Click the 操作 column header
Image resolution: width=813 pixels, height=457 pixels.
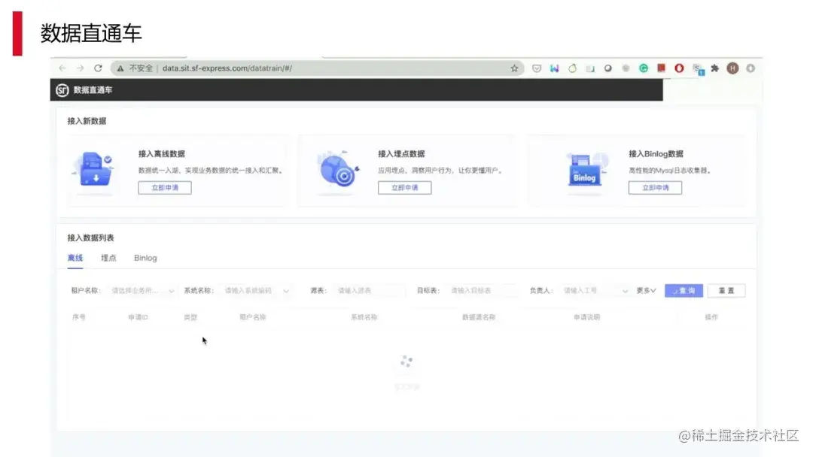pos(711,317)
